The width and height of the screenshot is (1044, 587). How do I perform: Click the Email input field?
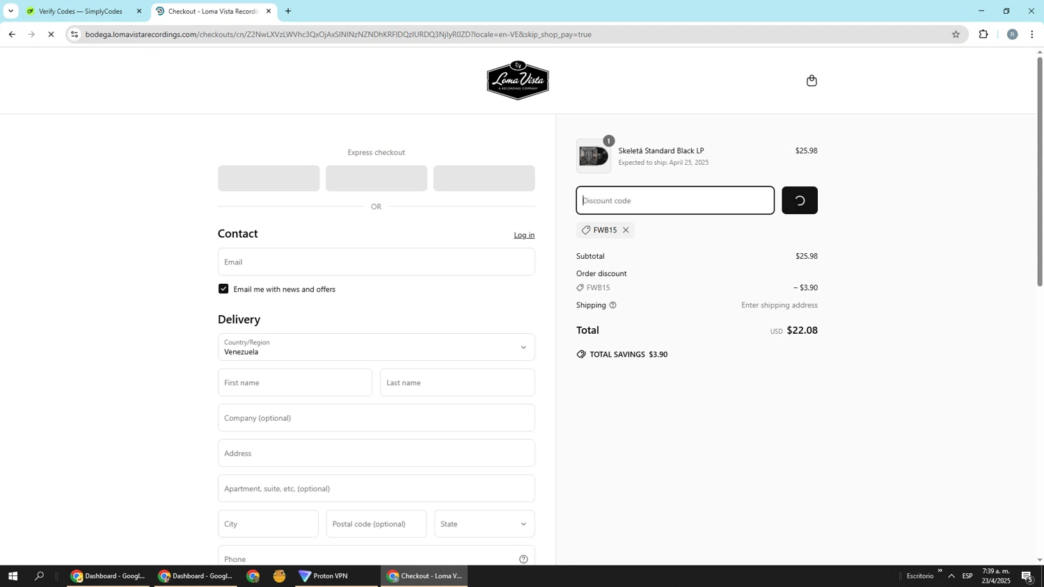376,262
